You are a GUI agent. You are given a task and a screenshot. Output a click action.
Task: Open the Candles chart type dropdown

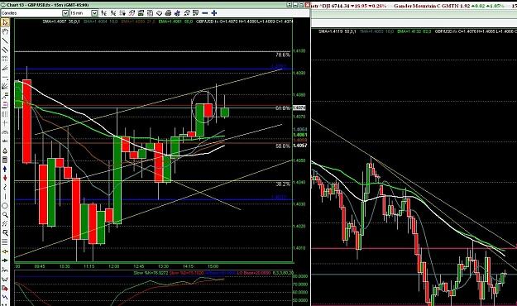pos(65,13)
